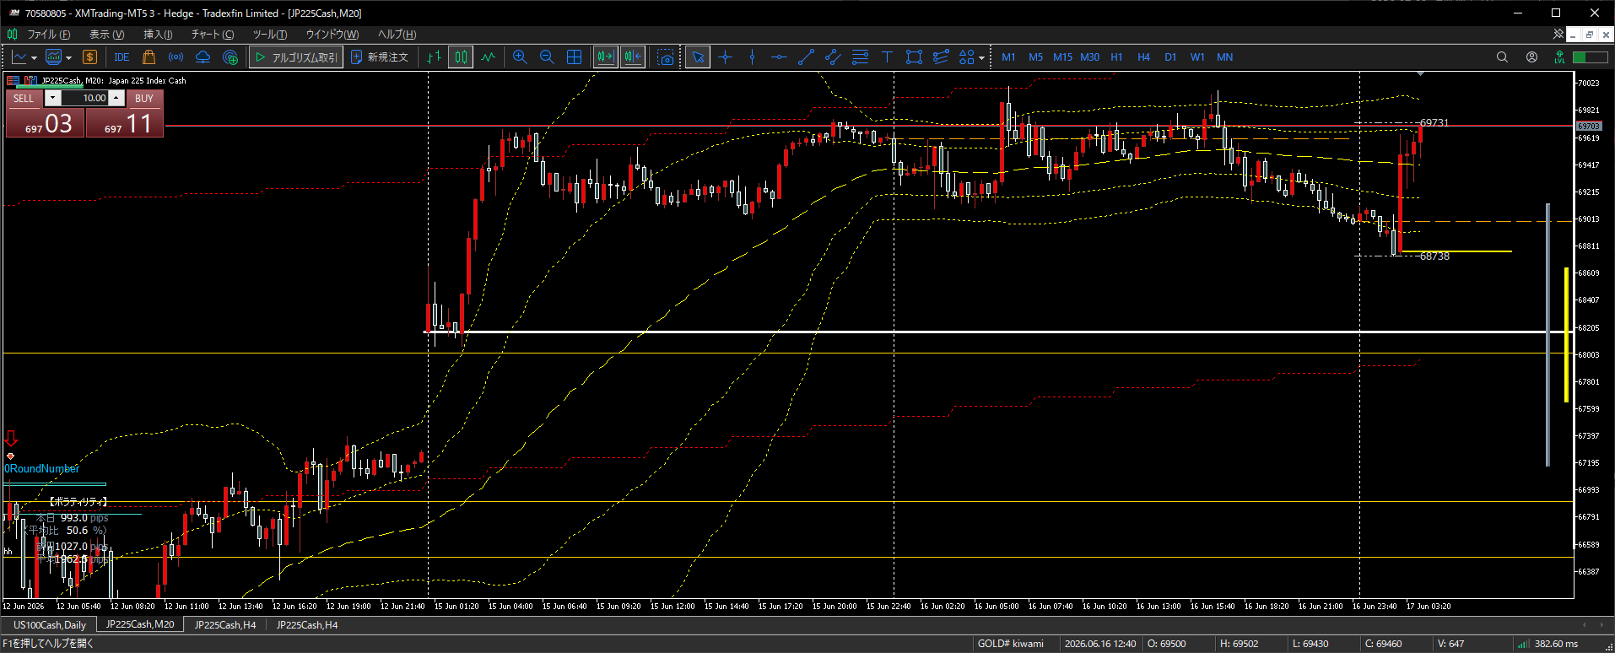Click the 382.60 ms connection status
1615x653 pixels.
pos(1556,644)
